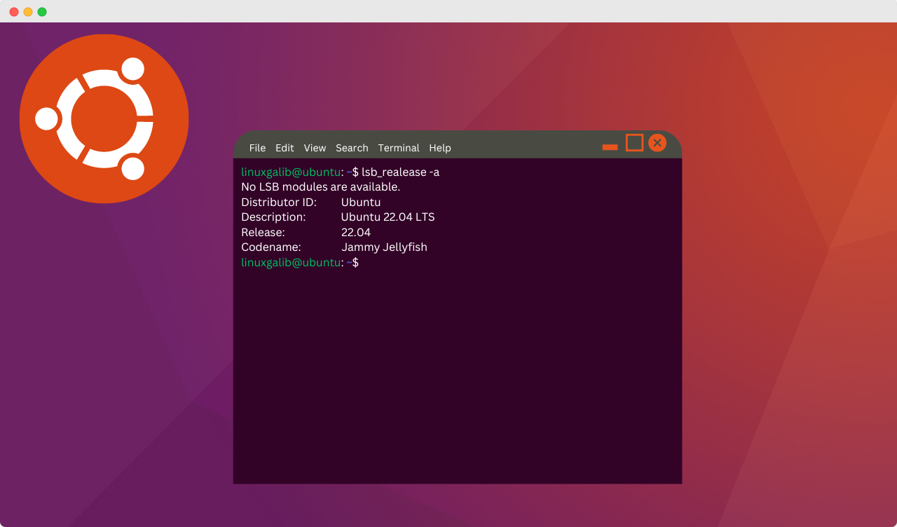The width and height of the screenshot is (897, 527).
Task: Minimize the terminal window
Action: [x=610, y=147]
